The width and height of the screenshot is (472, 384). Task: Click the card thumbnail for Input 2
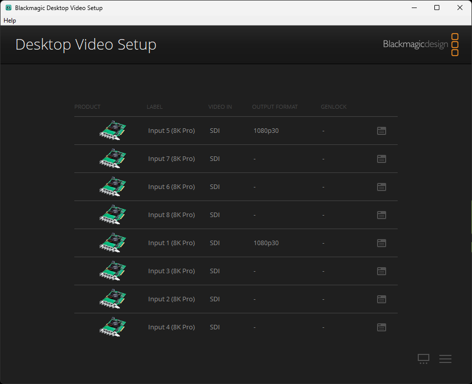click(x=113, y=299)
